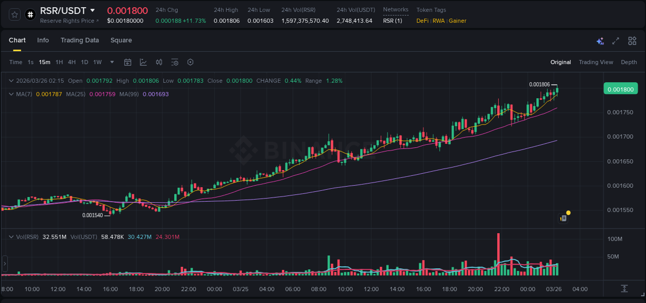Switch to the Trading Data tab
Viewport: 646px width, 303px height.
(80, 40)
